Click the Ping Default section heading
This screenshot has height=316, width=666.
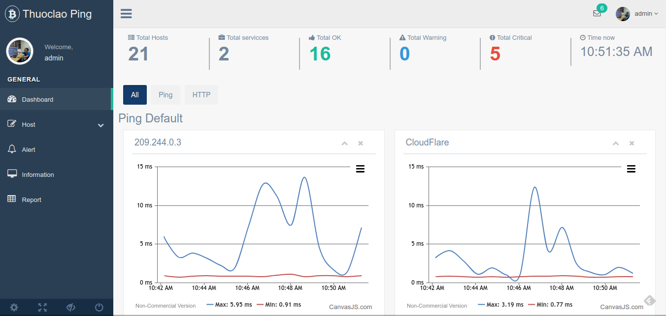click(x=151, y=118)
